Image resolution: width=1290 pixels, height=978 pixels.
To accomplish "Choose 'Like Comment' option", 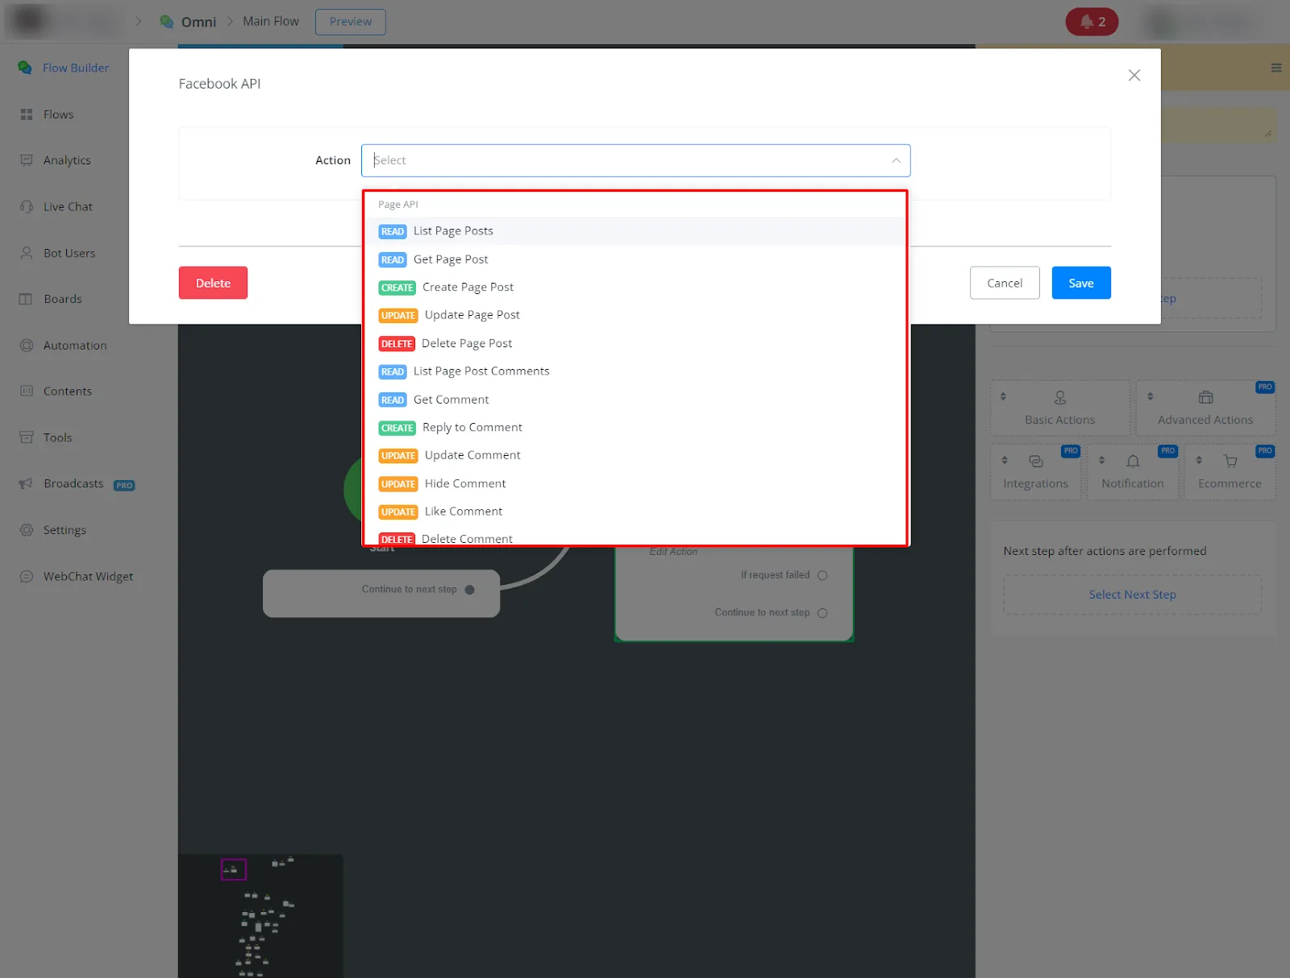I will pyautogui.click(x=636, y=512).
